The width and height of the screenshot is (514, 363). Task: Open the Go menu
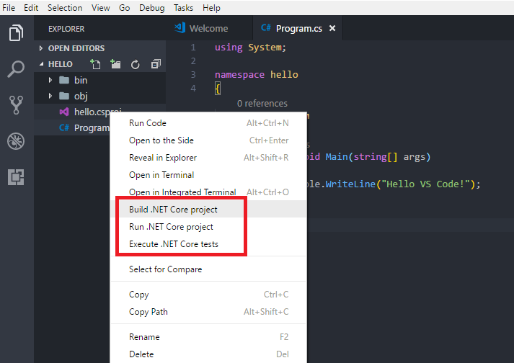point(124,7)
